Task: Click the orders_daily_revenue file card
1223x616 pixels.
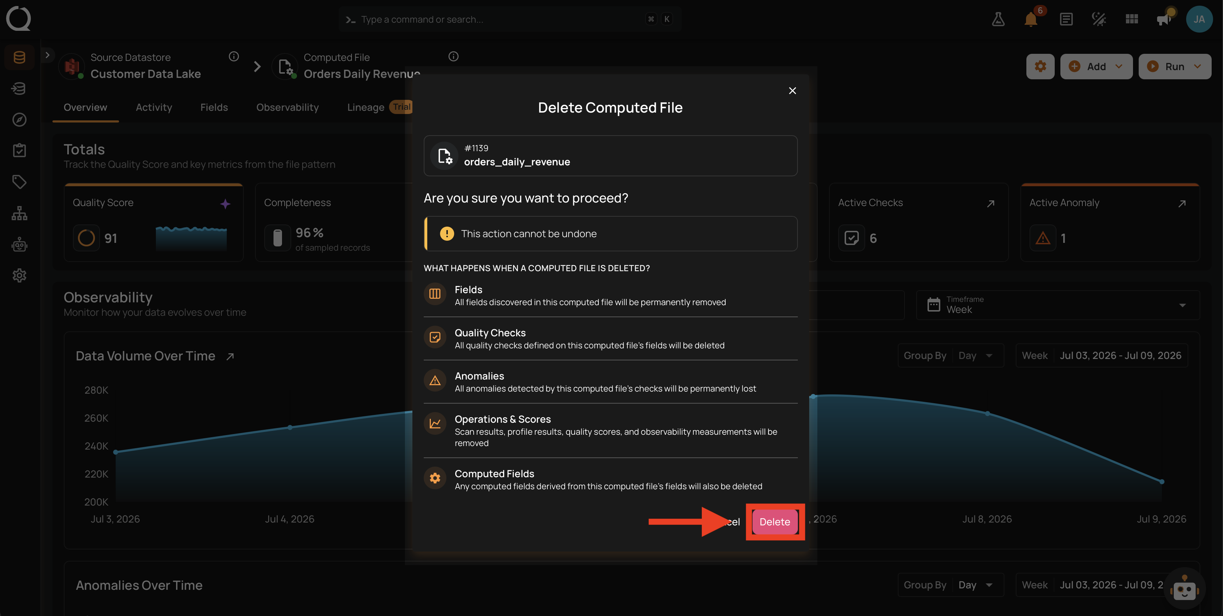Action: point(610,156)
